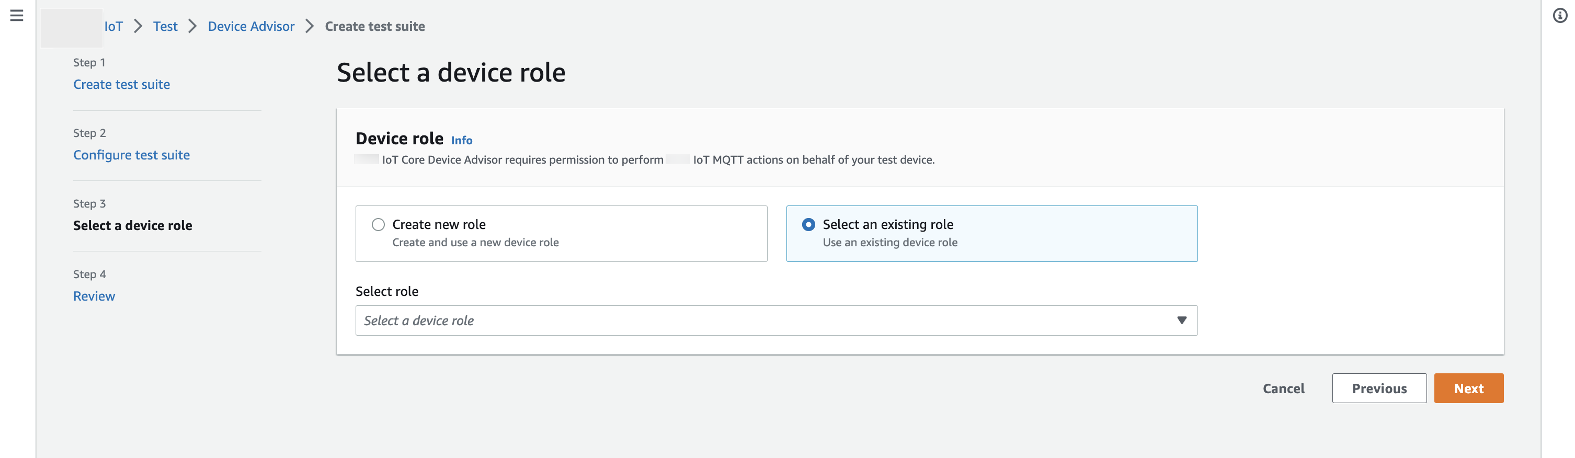The width and height of the screenshot is (1575, 458).
Task: Click 'Create and use a new device role' description
Action: 475,243
